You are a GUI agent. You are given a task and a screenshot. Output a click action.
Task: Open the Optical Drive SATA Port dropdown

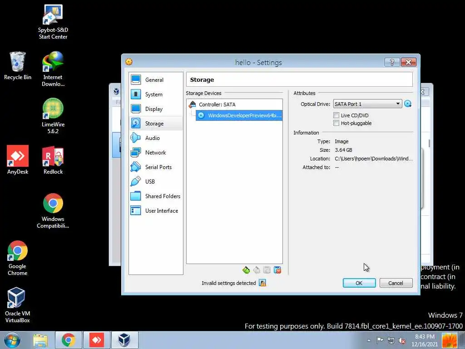(367, 104)
